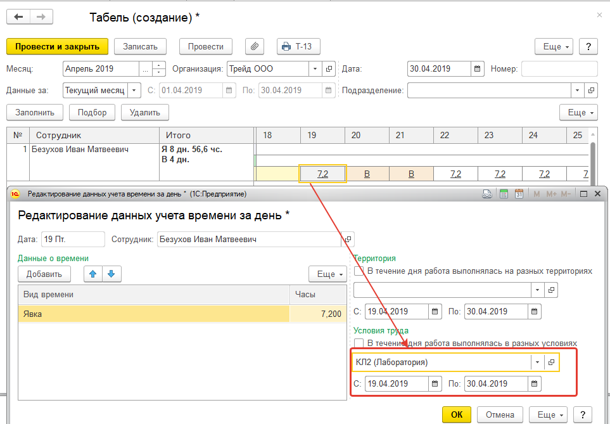Open form icon next to КЛ2 (Лаборатория)
The width and height of the screenshot is (610, 424).
coord(551,362)
